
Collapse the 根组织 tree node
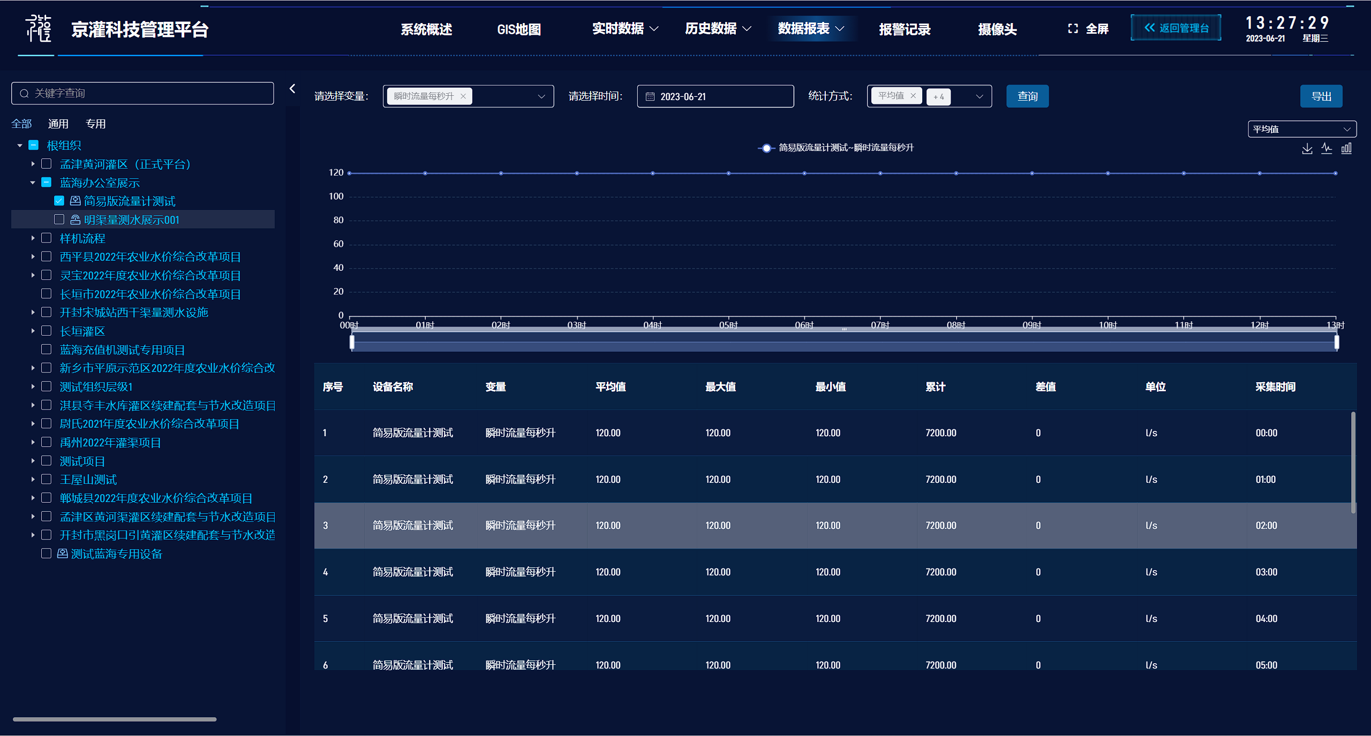tap(20, 146)
